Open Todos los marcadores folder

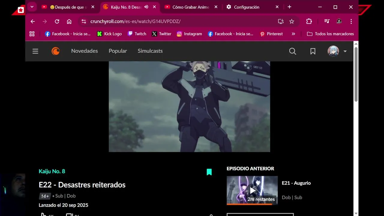330,34
